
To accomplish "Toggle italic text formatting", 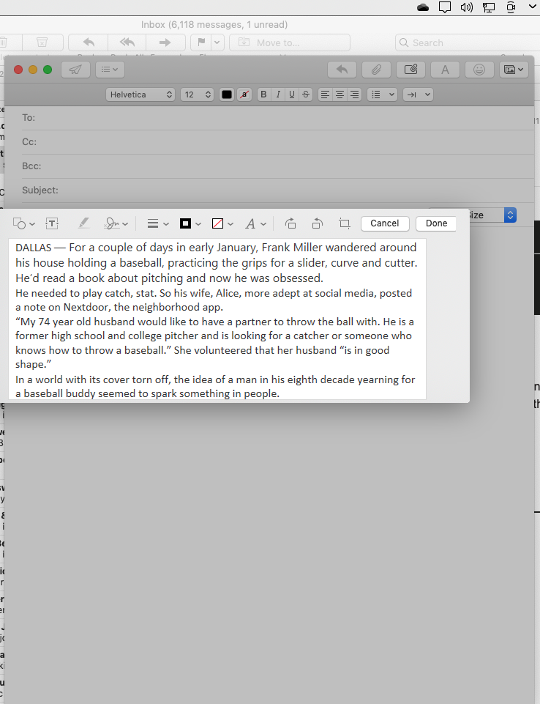I will [x=277, y=95].
